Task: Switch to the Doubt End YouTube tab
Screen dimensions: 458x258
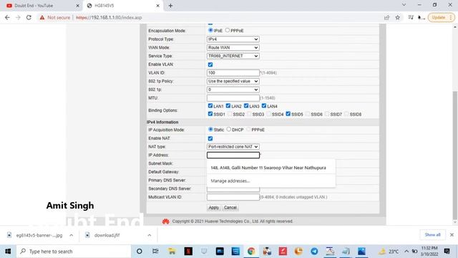Action: point(43,6)
